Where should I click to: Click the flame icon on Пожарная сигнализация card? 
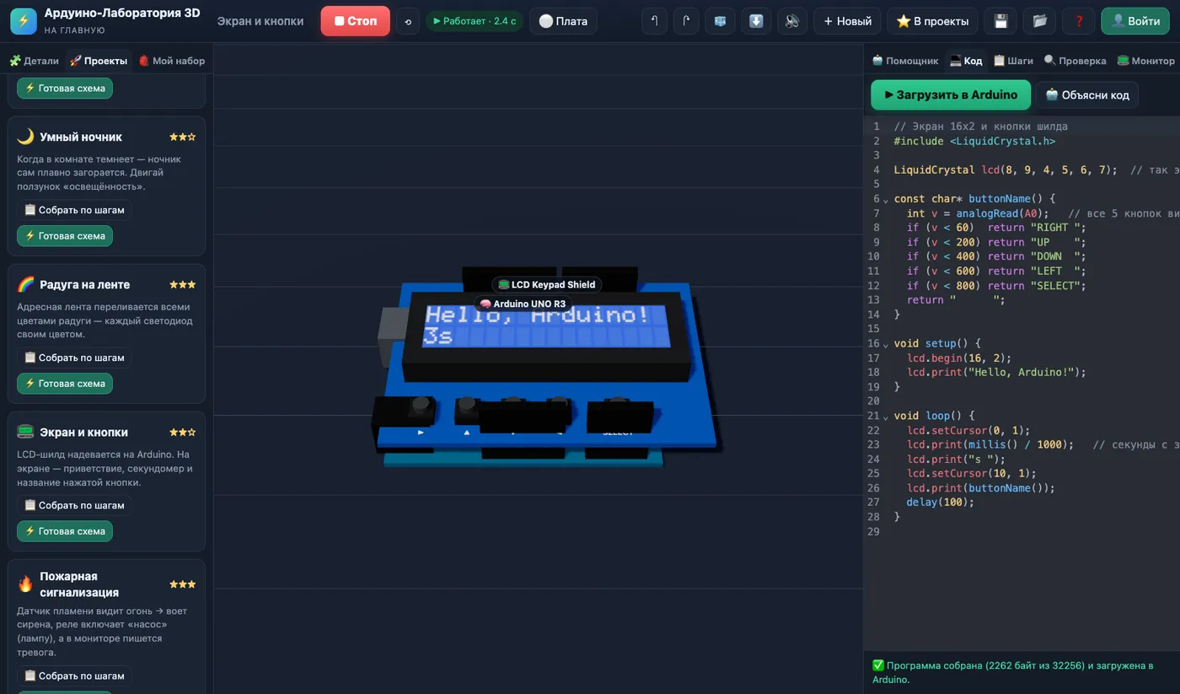tap(25, 584)
